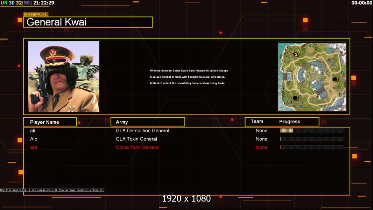The image size is (373, 210).
Task: Click the black circle marker at map's lower left
Action: pyautogui.click(x=295, y=98)
